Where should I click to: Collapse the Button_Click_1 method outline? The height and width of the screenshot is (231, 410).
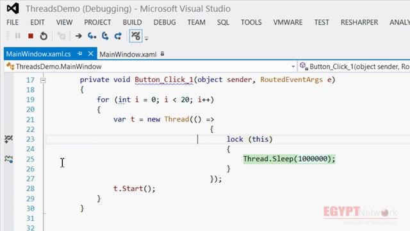pos(43,80)
